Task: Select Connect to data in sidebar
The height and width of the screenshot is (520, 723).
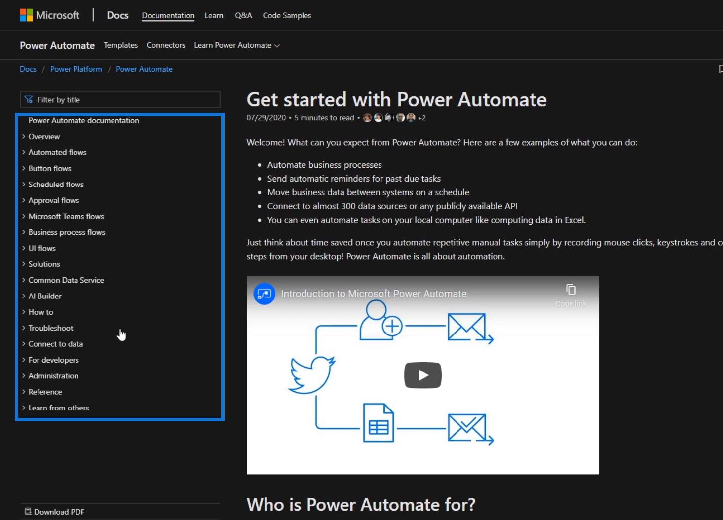Action: point(55,344)
